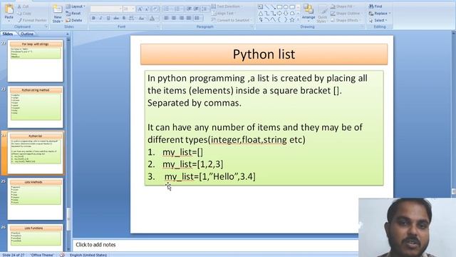The width and height of the screenshot is (456, 257).
Task: Toggle the Bullets list button
Action: (167, 9)
